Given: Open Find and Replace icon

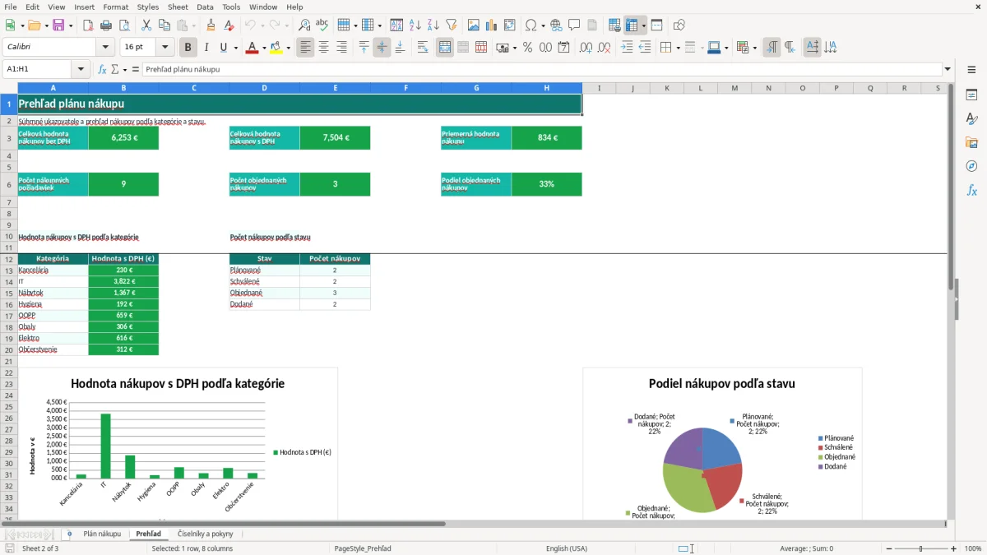Looking at the screenshot, I should pos(304,25).
